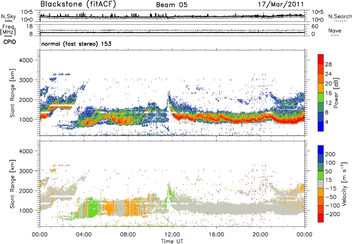Click the 'Nave' legend label
352x244 pixels.
point(335,30)
